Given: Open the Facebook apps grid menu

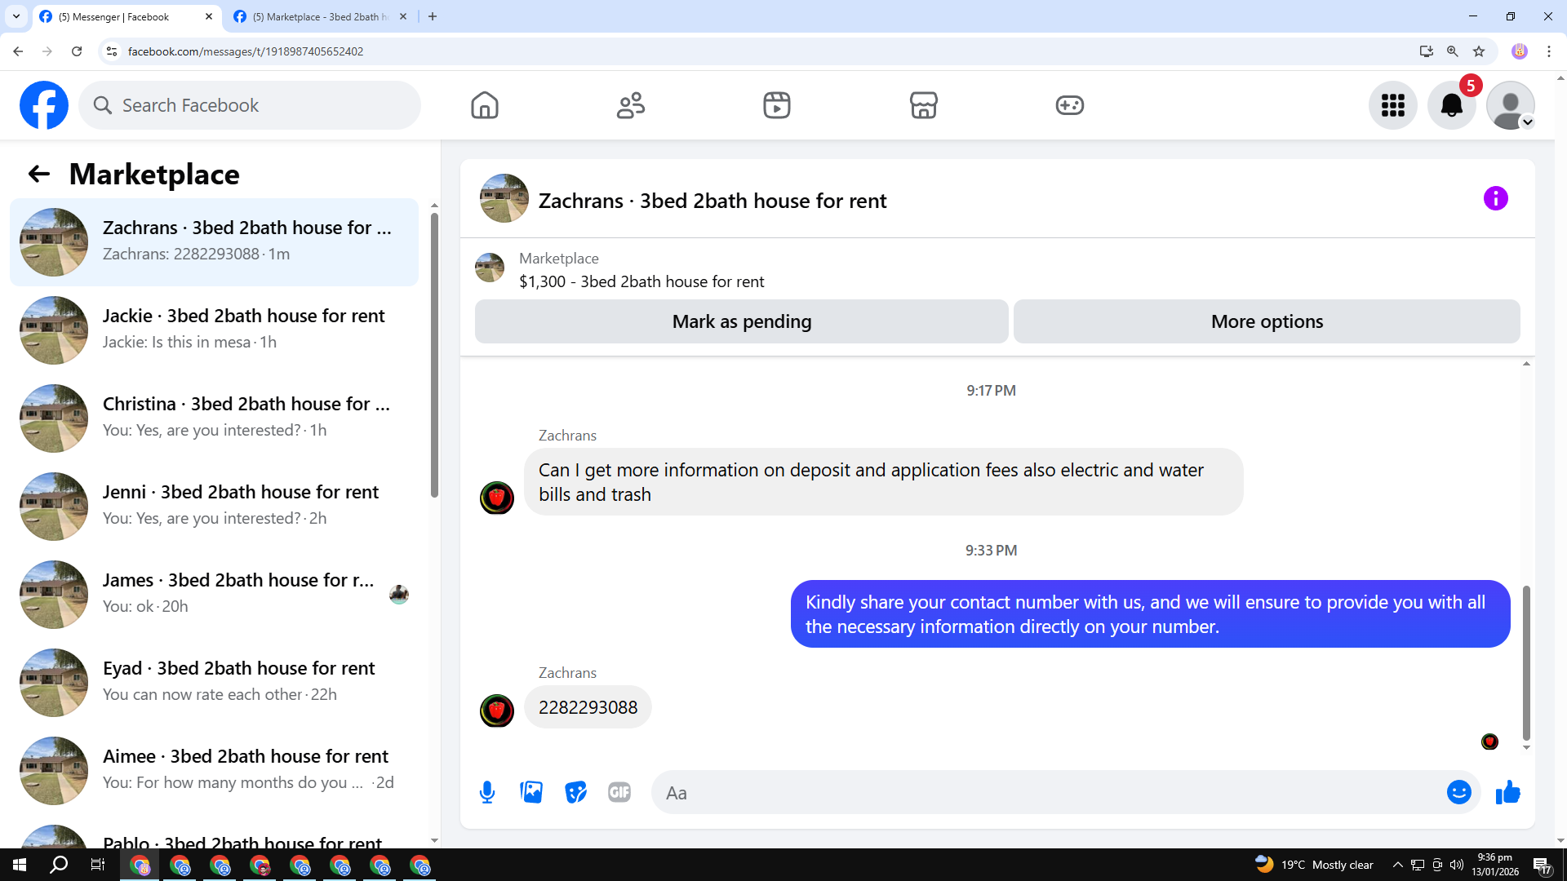Looking at the screenshot, I should pos(1392,105).
